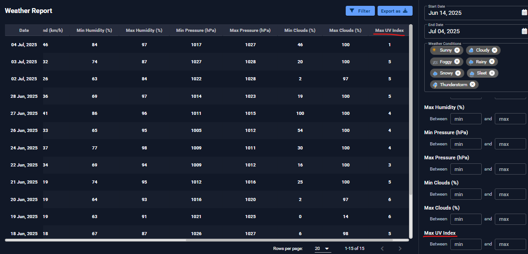Open the Export as menu
The height and width of the screenshot is (254, 528).
(395, 11)
